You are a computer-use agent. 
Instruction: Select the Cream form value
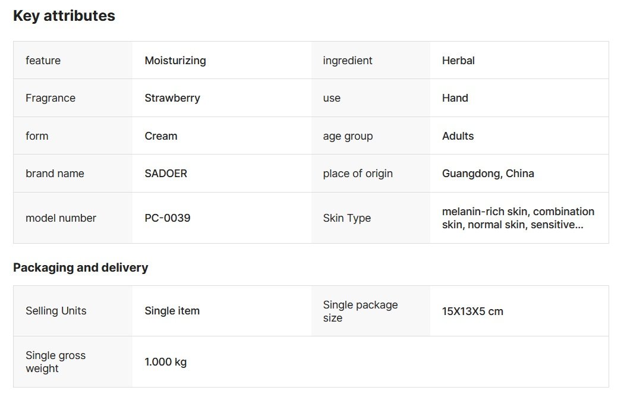(161, 136)
